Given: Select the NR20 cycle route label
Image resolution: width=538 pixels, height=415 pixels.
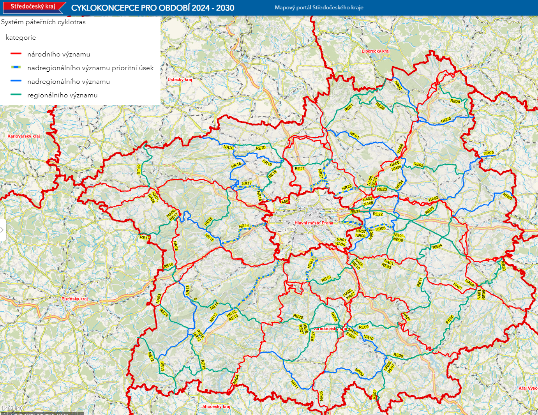Looking at the screenshot, I should click(229, 148).
